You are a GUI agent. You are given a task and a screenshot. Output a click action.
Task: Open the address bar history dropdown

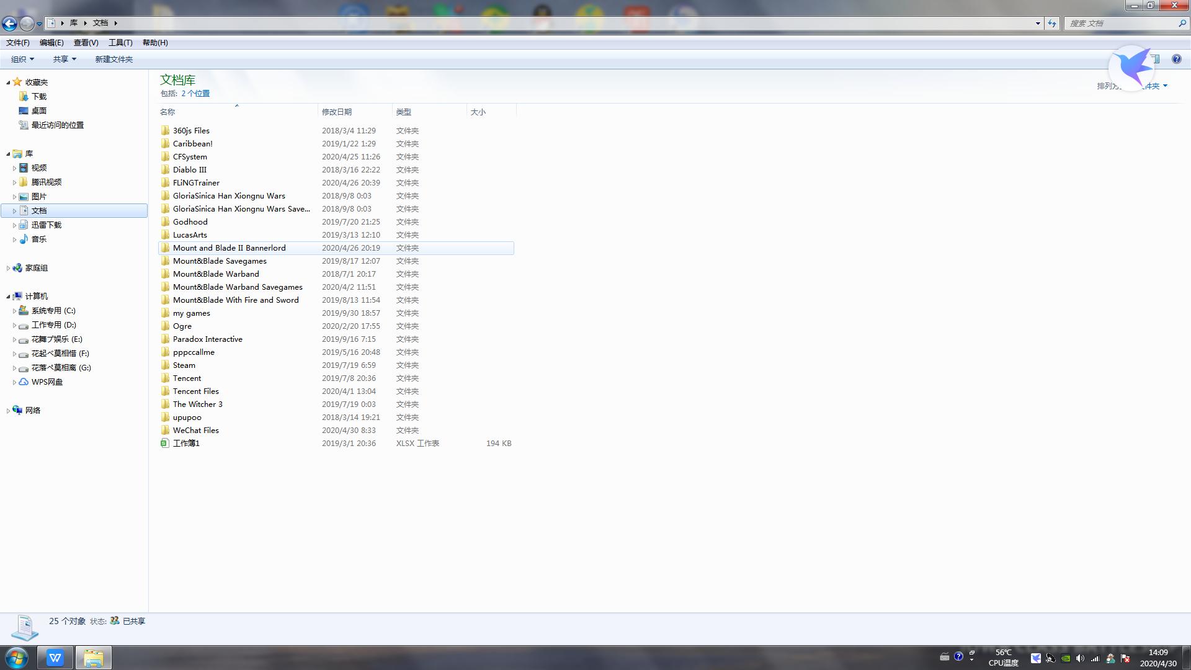tap(1038, 23)
